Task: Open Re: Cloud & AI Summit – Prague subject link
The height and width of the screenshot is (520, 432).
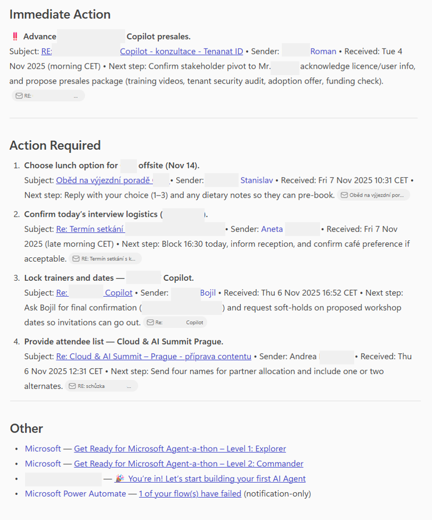Action: click(x=153, y=356)
